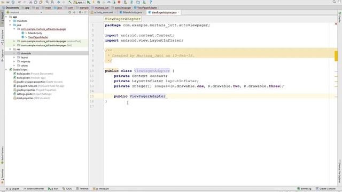Click the blue Help question mark icon
Viewport: 342px width, 192px height.
point(151,2)
